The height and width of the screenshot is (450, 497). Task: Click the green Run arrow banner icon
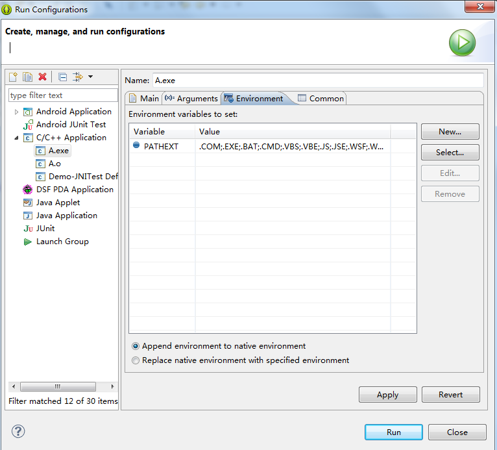click(462, 42)
